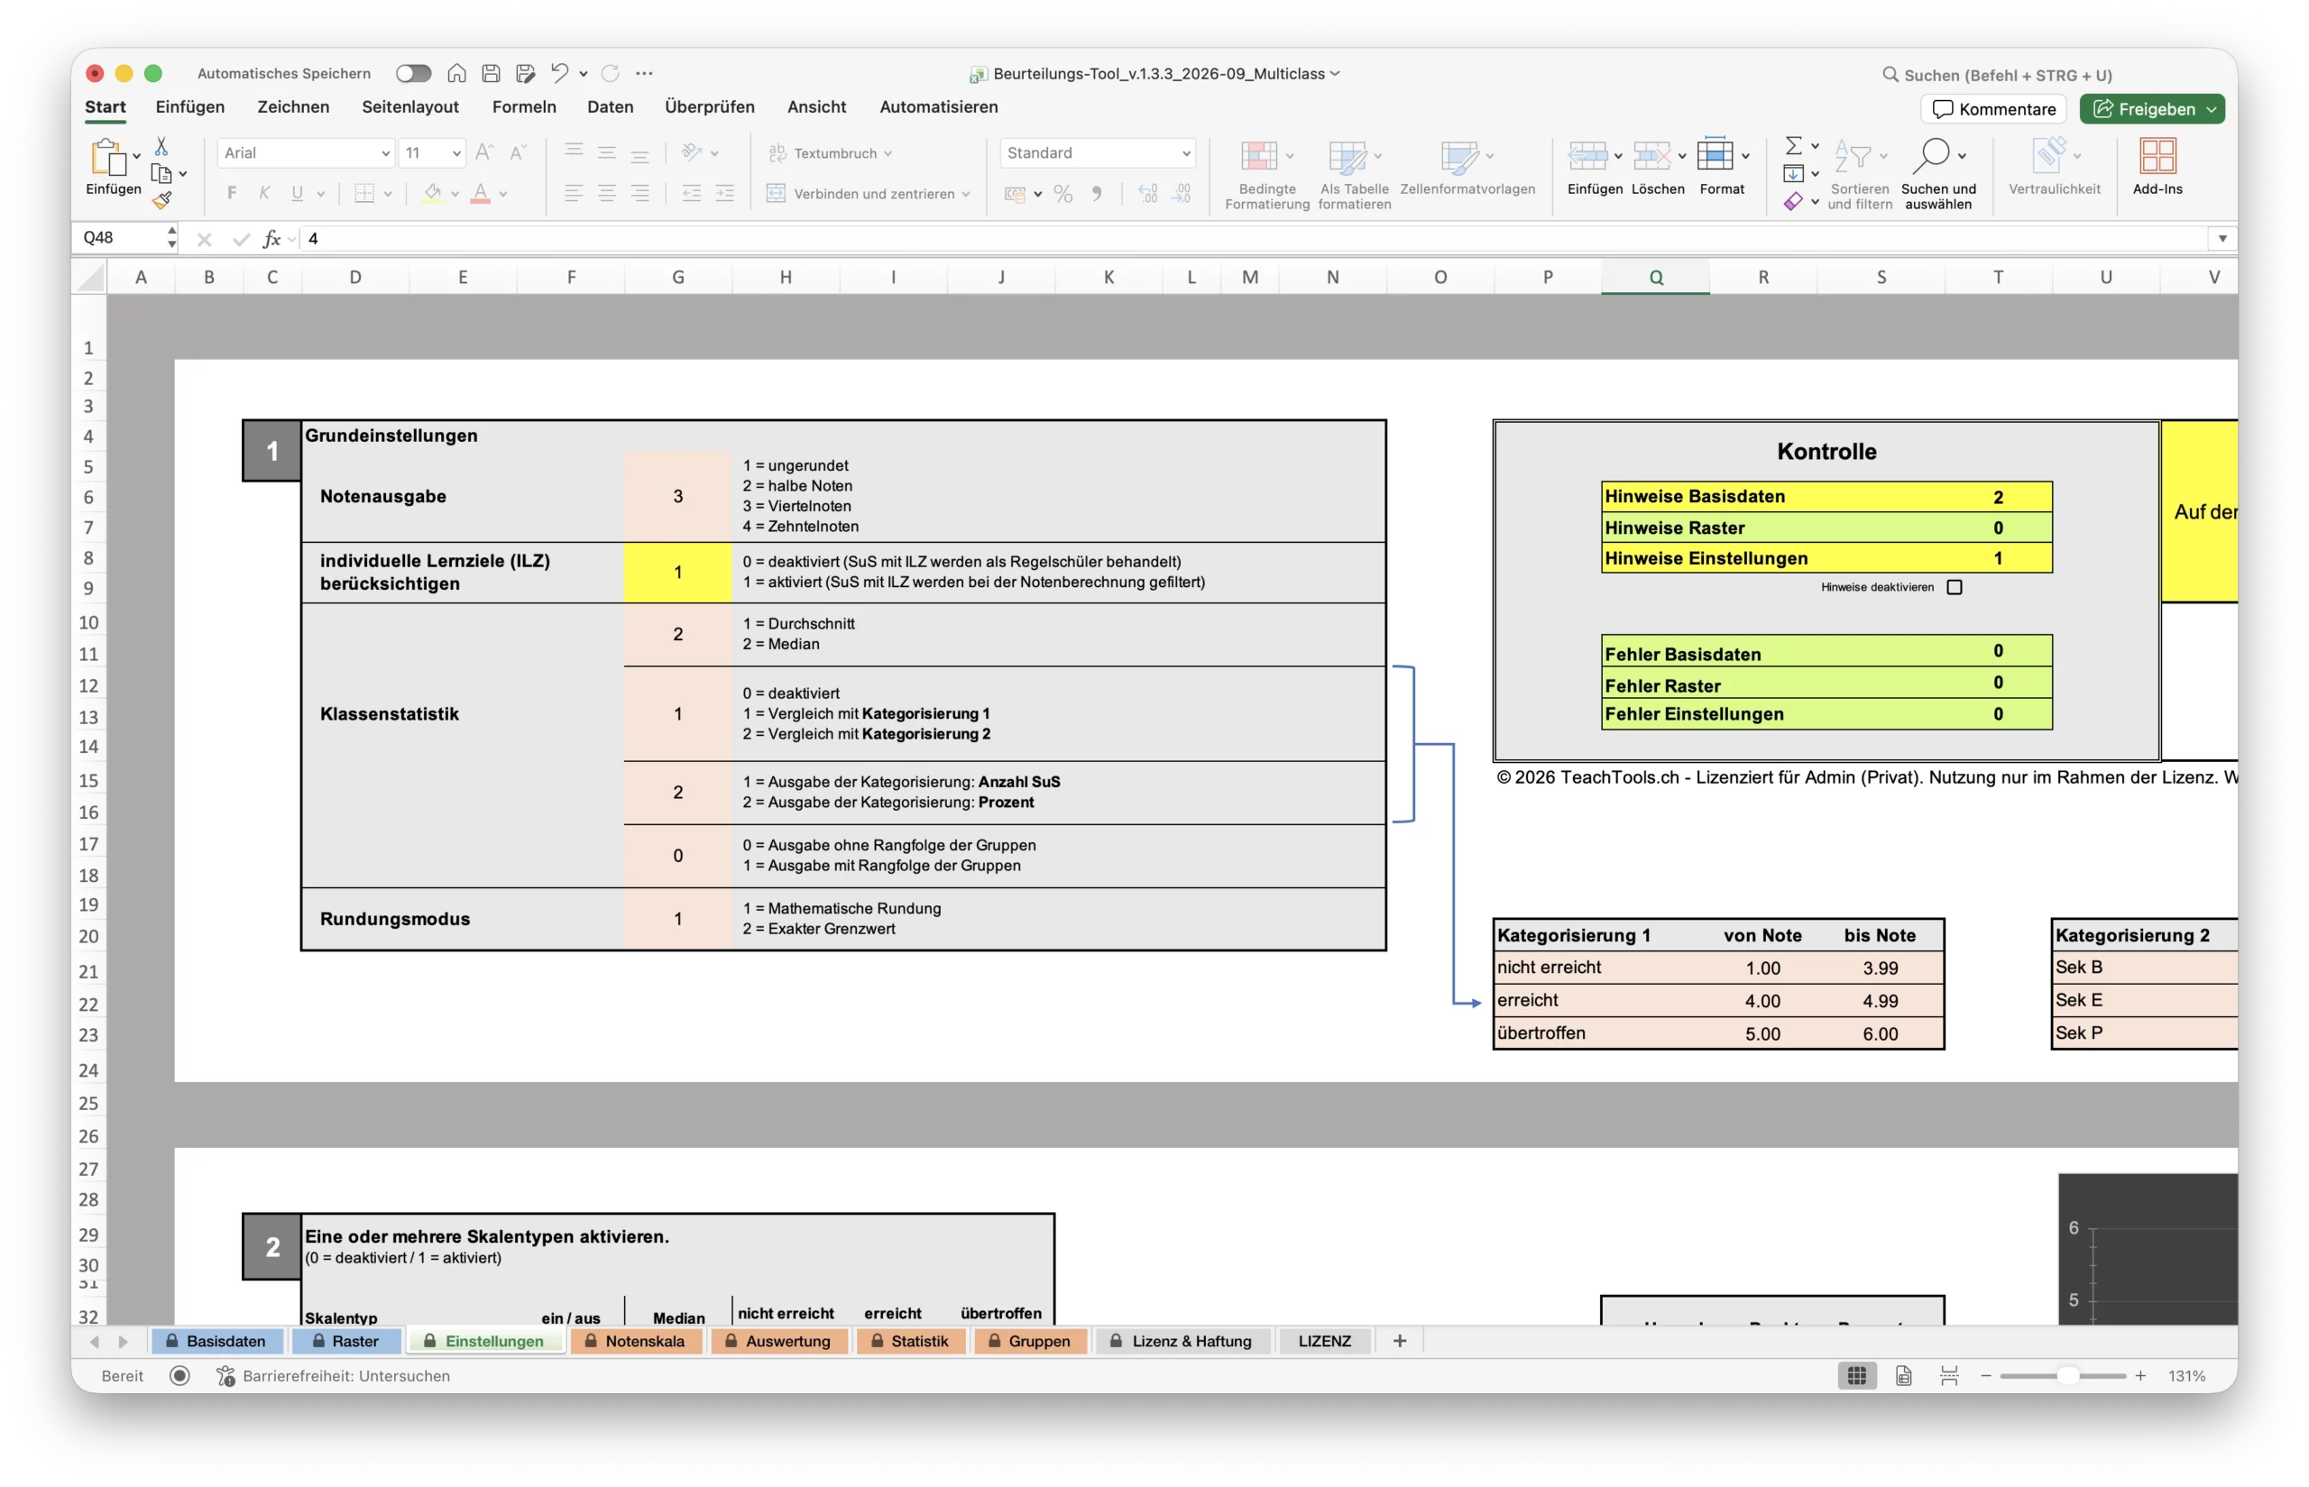Switch to the Basisdaten sheet tab
The image size is (2309, 1487).
pyautogui.click(x=216, y=1341)
